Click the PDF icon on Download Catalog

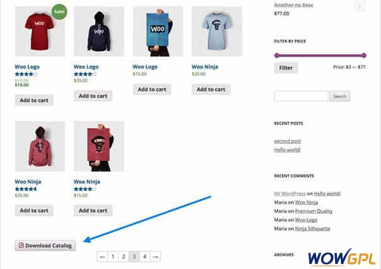click(21, 245)
